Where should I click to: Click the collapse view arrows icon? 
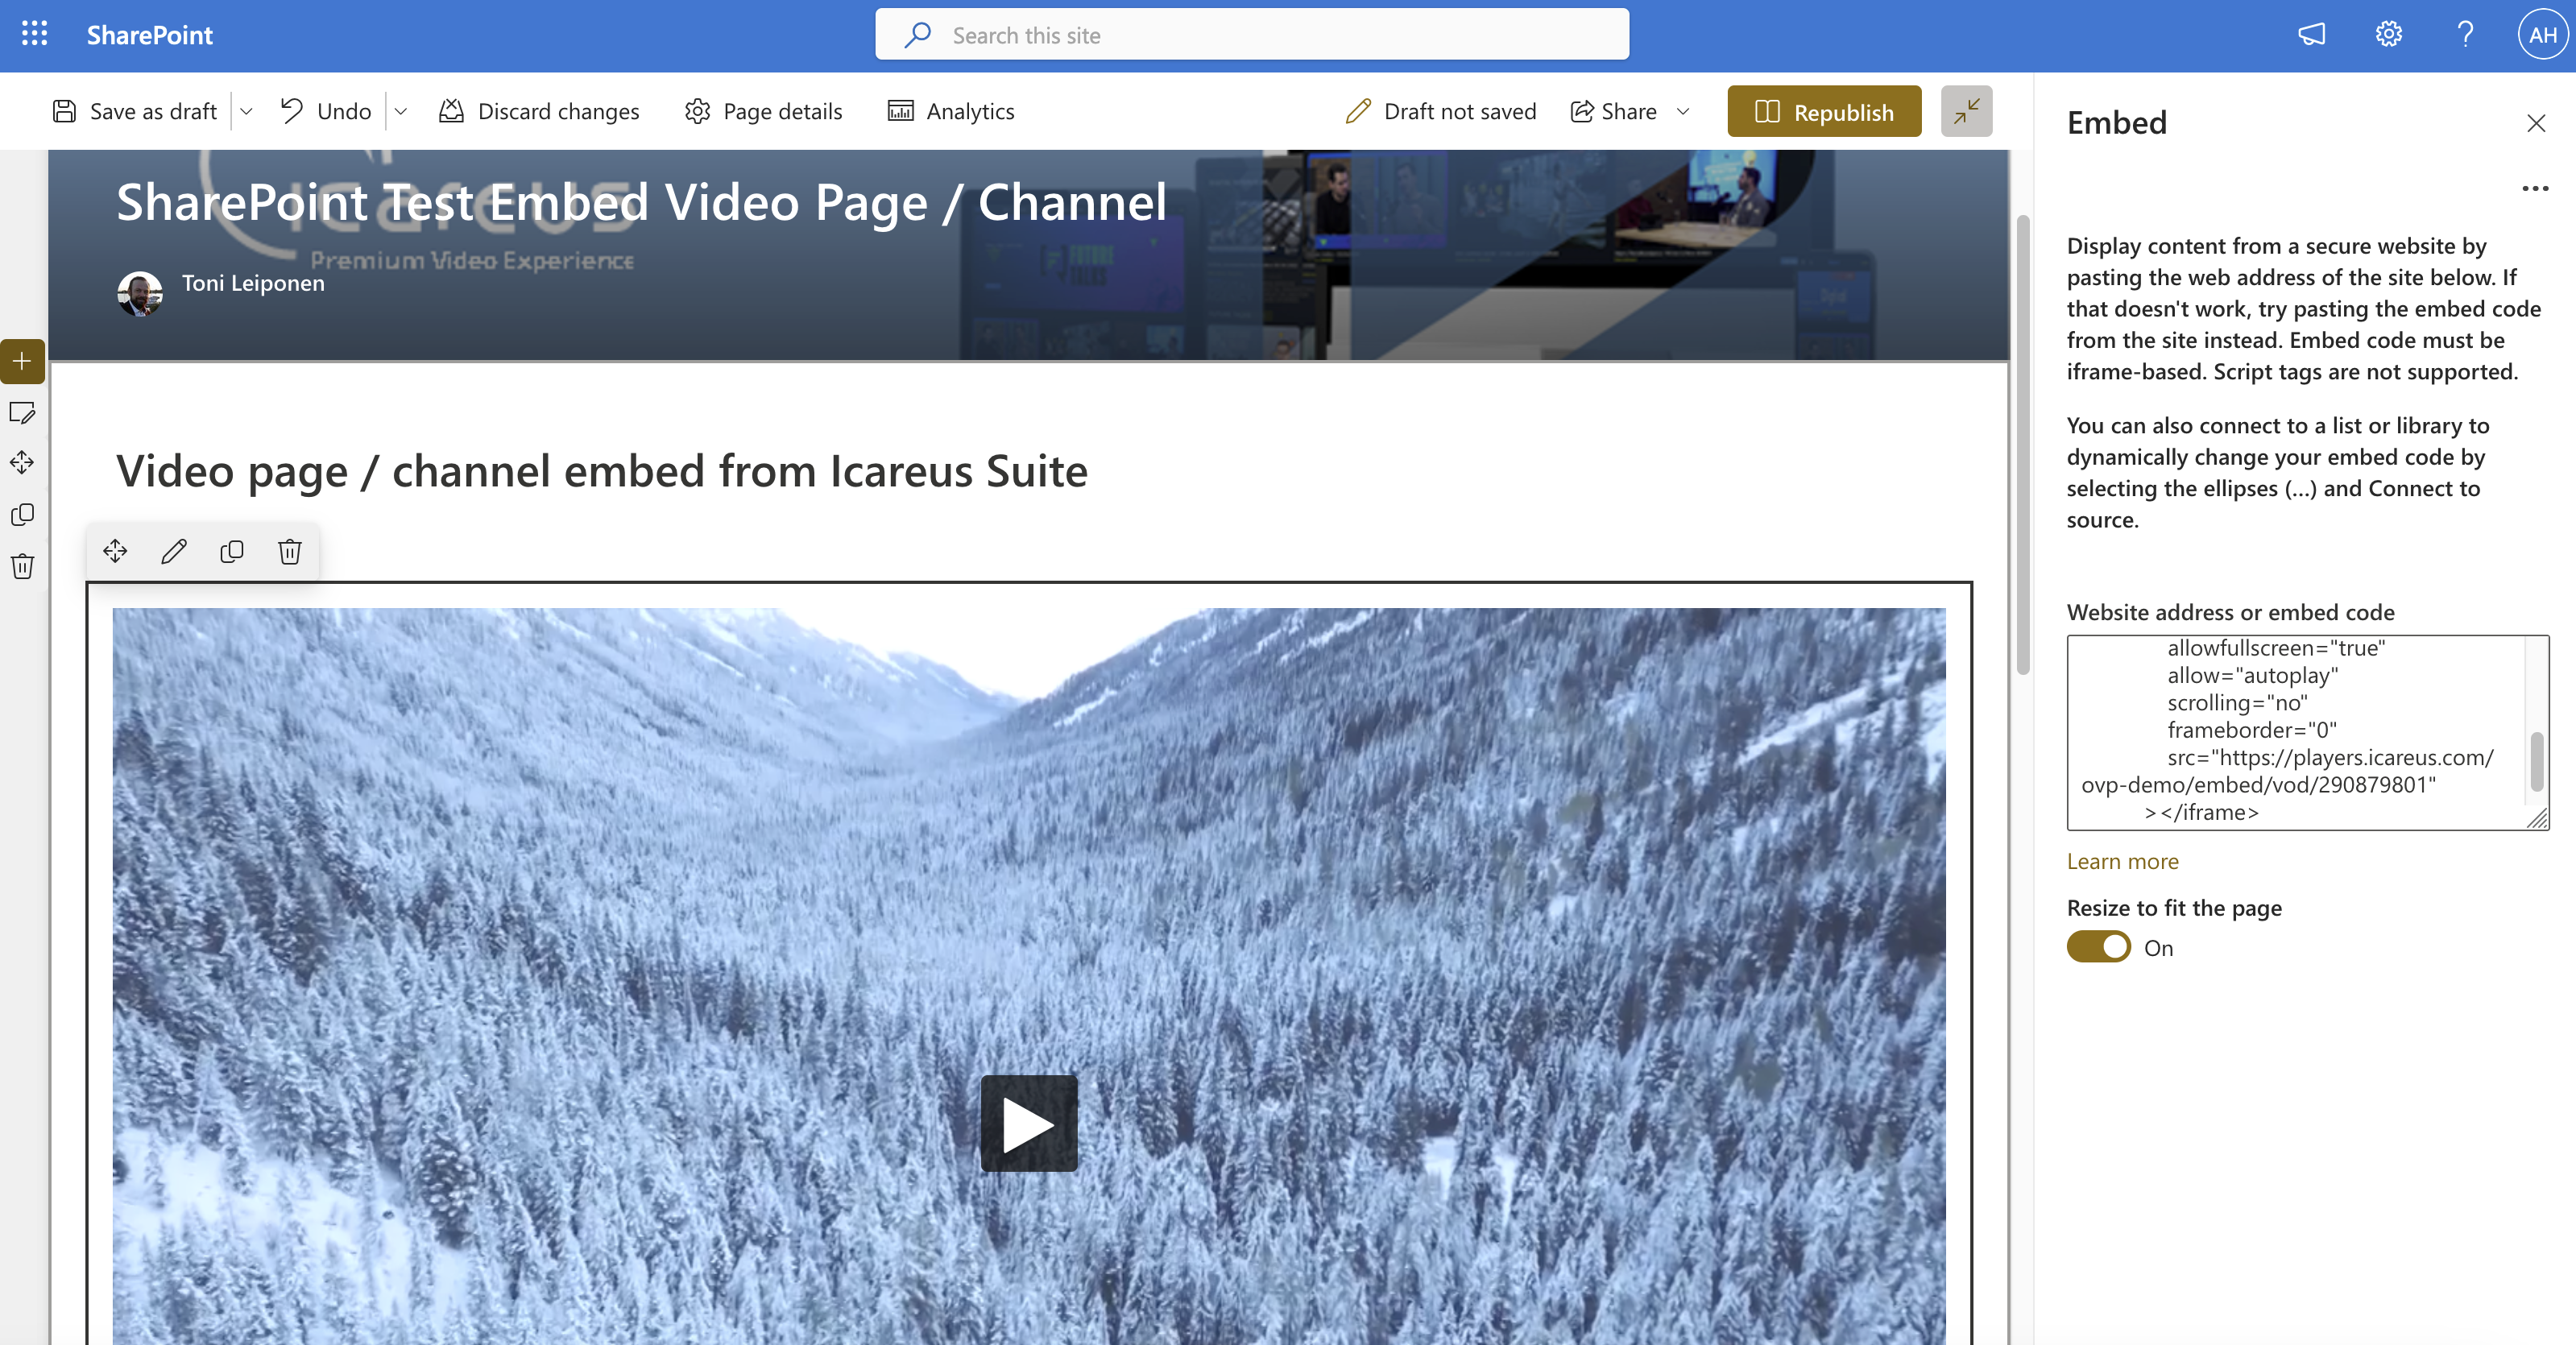click(1966, 111)
